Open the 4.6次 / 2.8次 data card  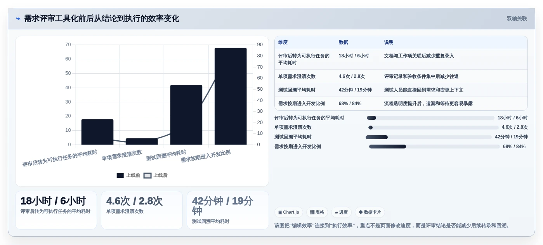tap(142, 210)
